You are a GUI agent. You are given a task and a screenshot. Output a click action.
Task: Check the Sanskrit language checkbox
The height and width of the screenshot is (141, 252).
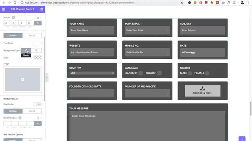(141, 73)
